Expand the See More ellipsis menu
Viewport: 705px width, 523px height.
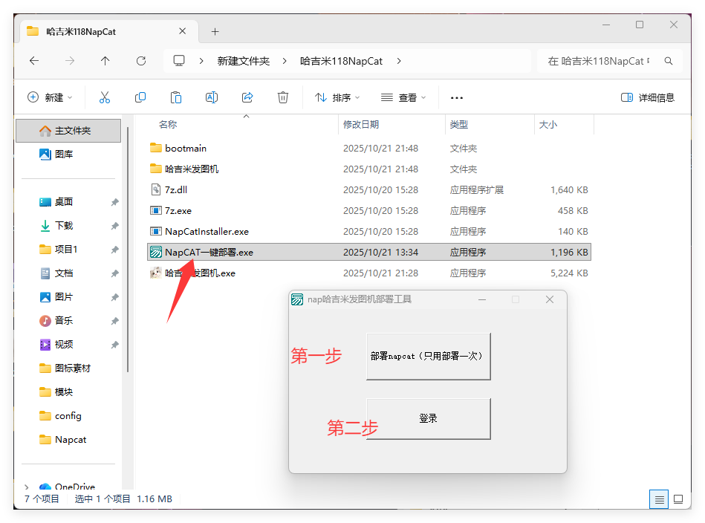456,97
